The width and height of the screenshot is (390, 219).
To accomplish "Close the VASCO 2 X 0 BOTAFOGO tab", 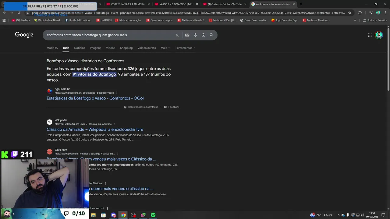I will coord(197,4).
